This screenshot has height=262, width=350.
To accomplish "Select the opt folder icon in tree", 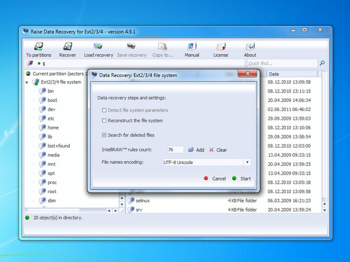I will coord(42,173).
